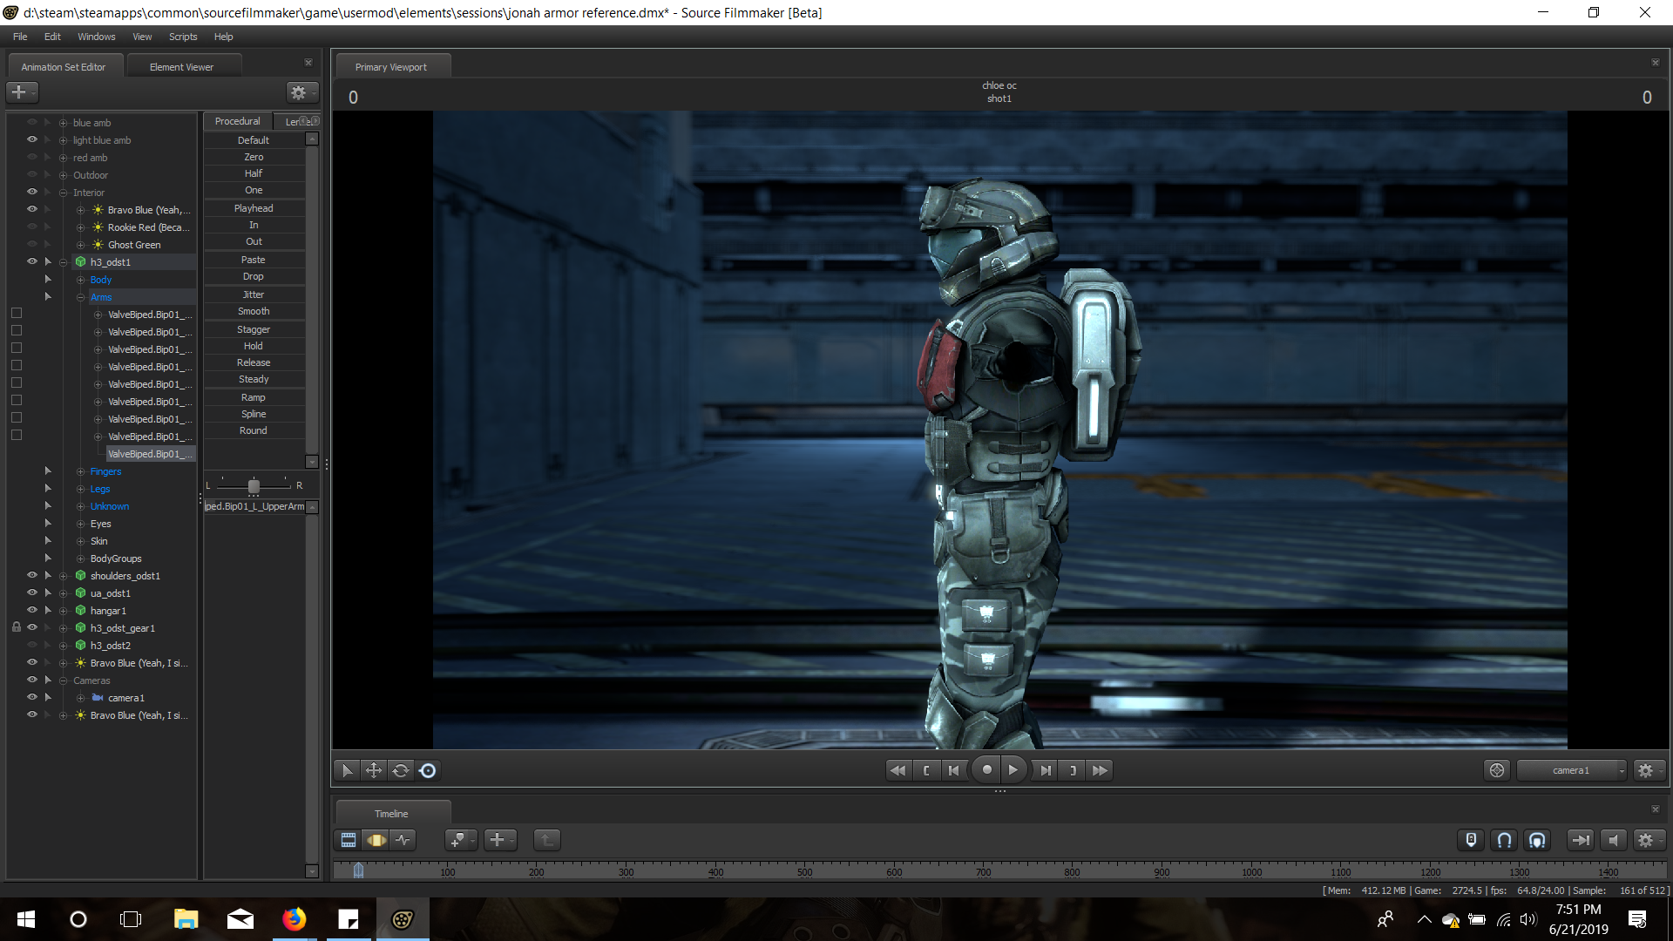Open the camera1 dropdown selector

point(1570,770)
